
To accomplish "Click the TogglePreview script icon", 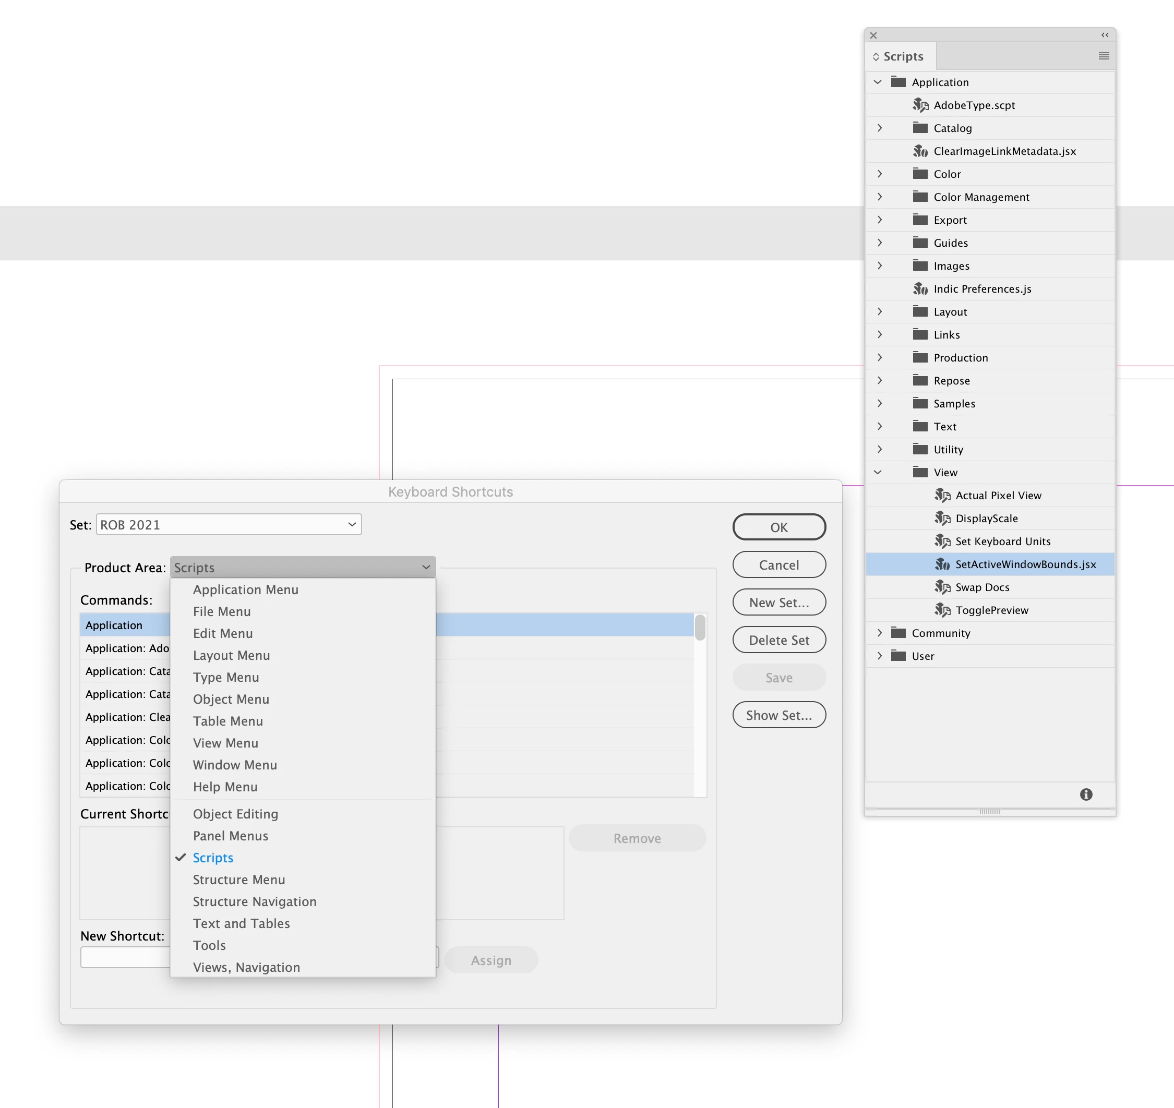I will [x=942, y=610].
